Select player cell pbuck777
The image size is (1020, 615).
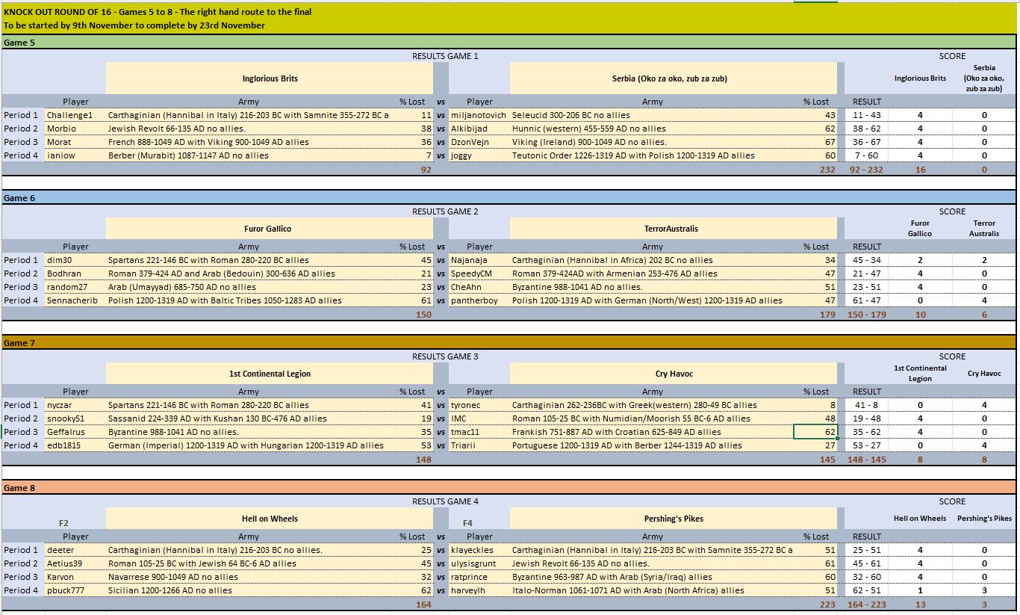click(x=75, y=590)
